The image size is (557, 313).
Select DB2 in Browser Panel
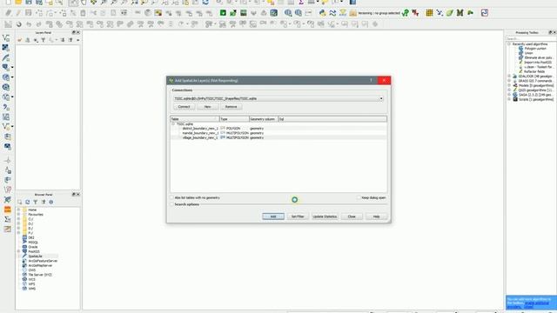pos(31,237)
